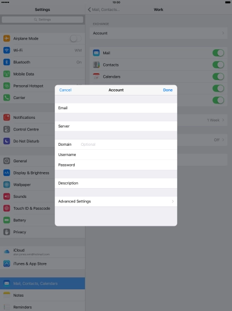Select the Battery icon

[x=7, y=220]
